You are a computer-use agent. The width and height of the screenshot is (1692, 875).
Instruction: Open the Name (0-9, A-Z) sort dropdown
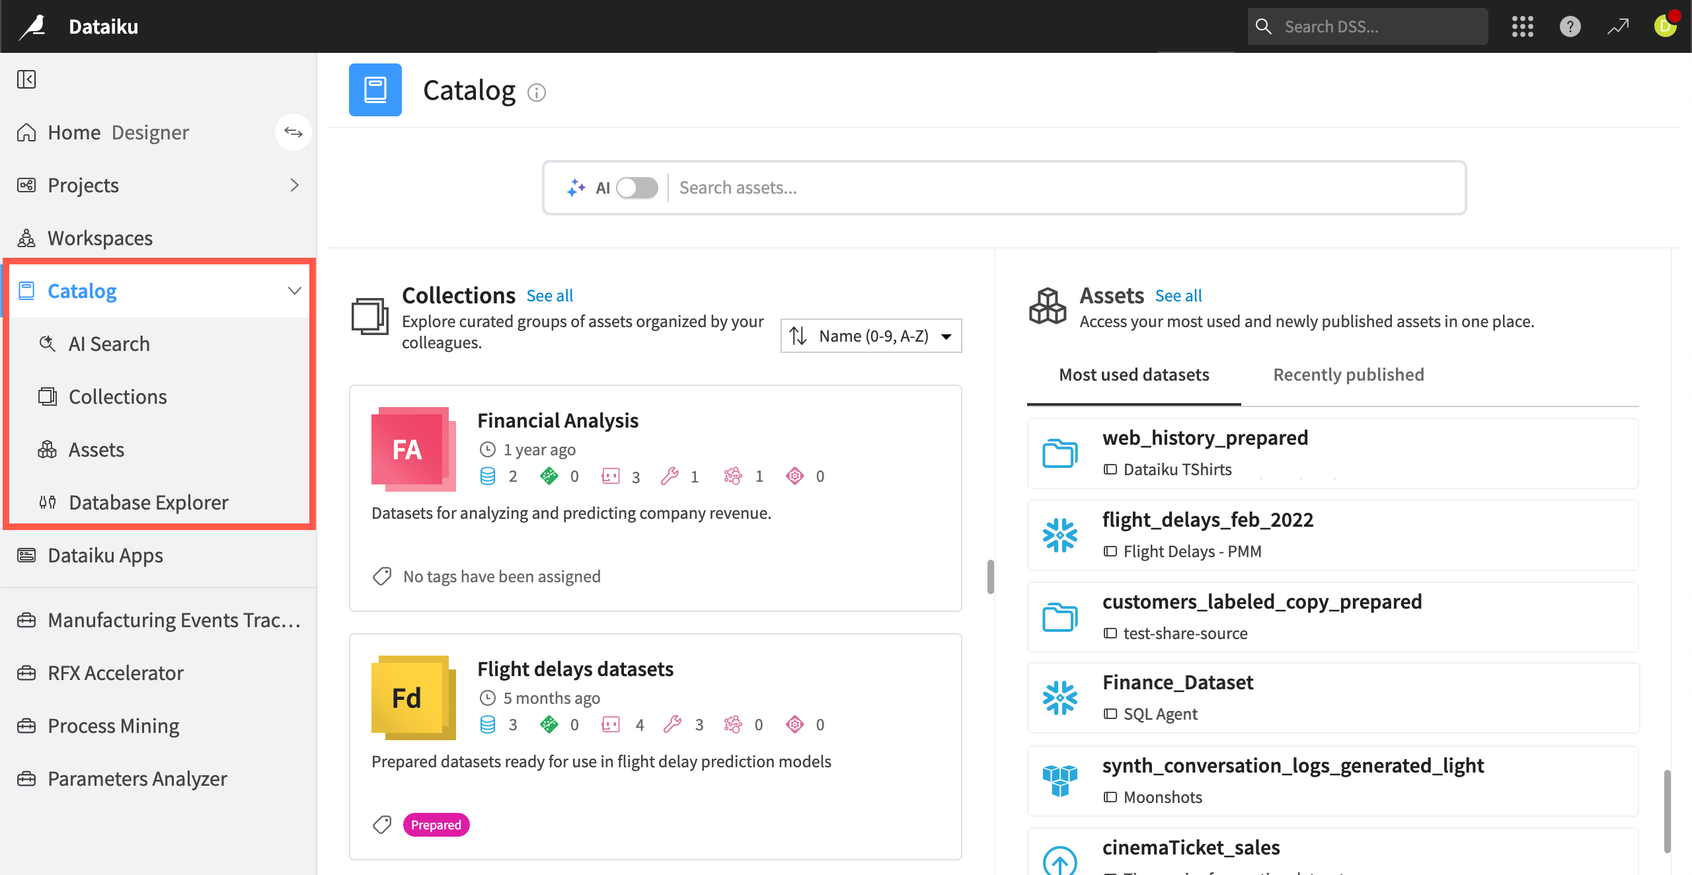click(x=871, y=336)
